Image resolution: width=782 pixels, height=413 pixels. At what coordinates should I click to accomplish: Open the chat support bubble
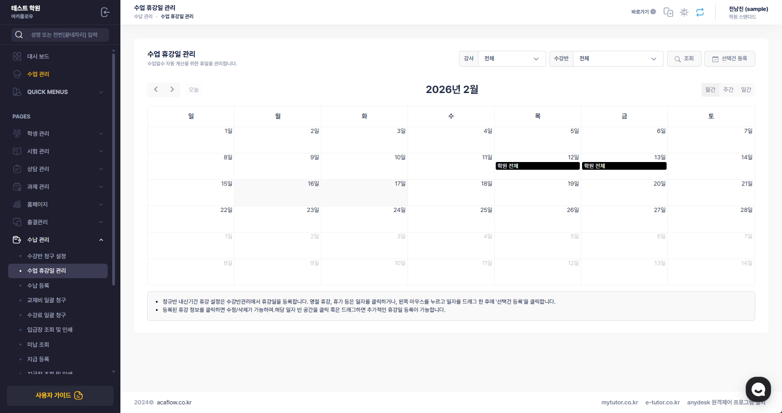pos(758,389)
